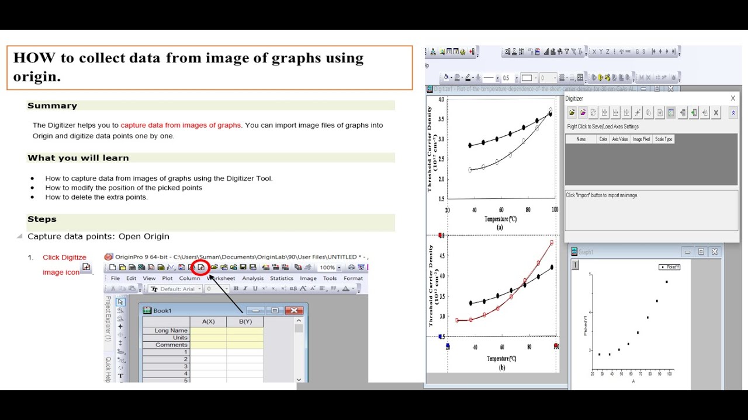Click the Book1 scrollbar down arrow
748x420 pixels.
coord(299,380)
